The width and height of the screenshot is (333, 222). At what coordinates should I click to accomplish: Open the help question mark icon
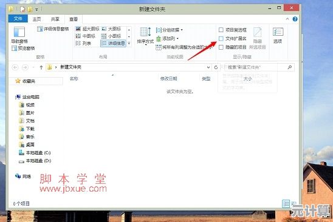[x=295, y=19]
